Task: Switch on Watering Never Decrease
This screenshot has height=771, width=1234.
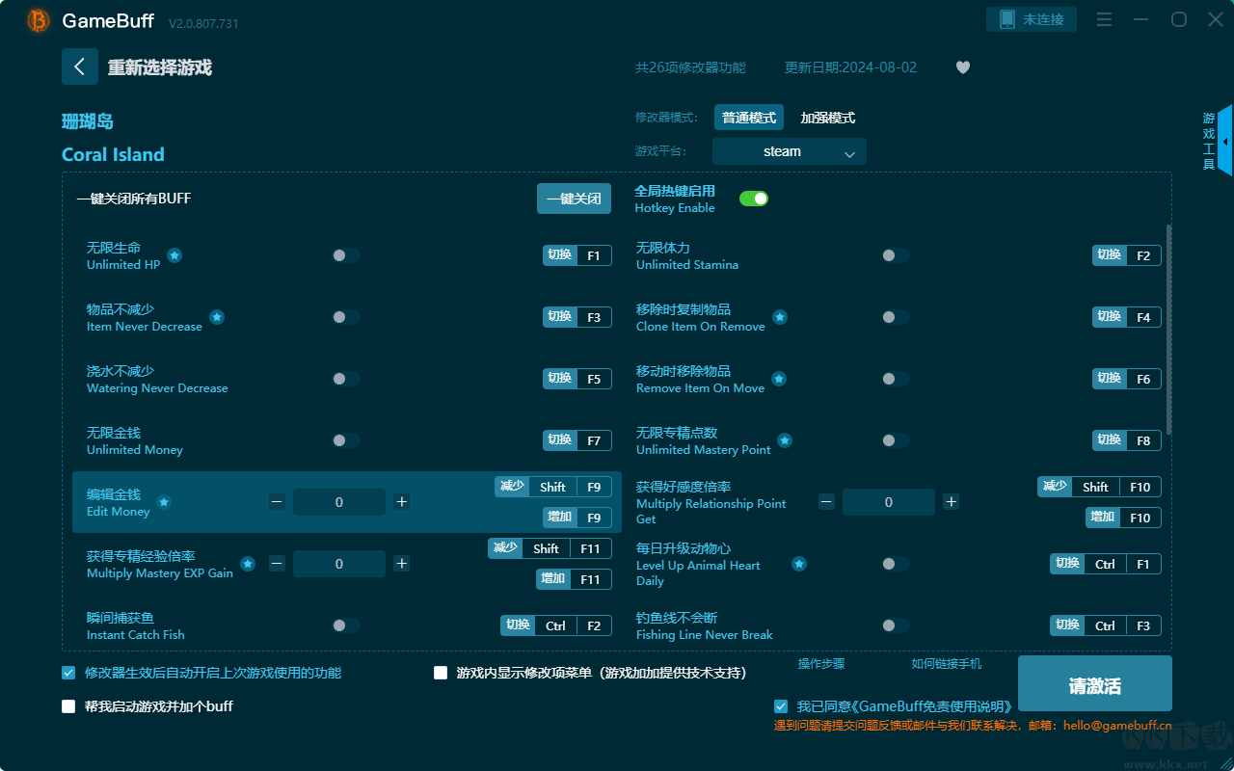Action: click(x=346, y=379)
